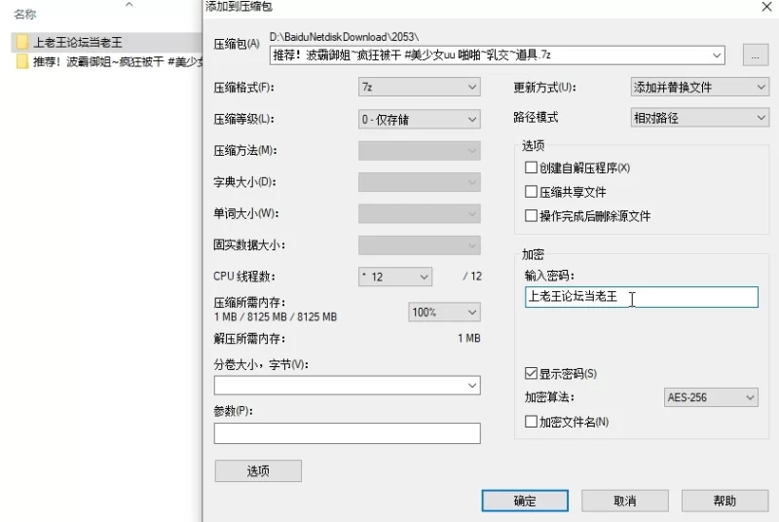
Task: Enable 压缩共享文件 checkbox
Action: point(531,191)
